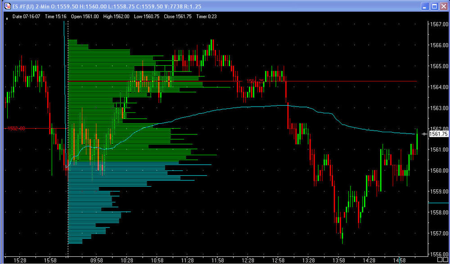Click the 11:28 time axis label
This screenshot has width=450, height=264.
pyautogui.click(x=187, y=260)
